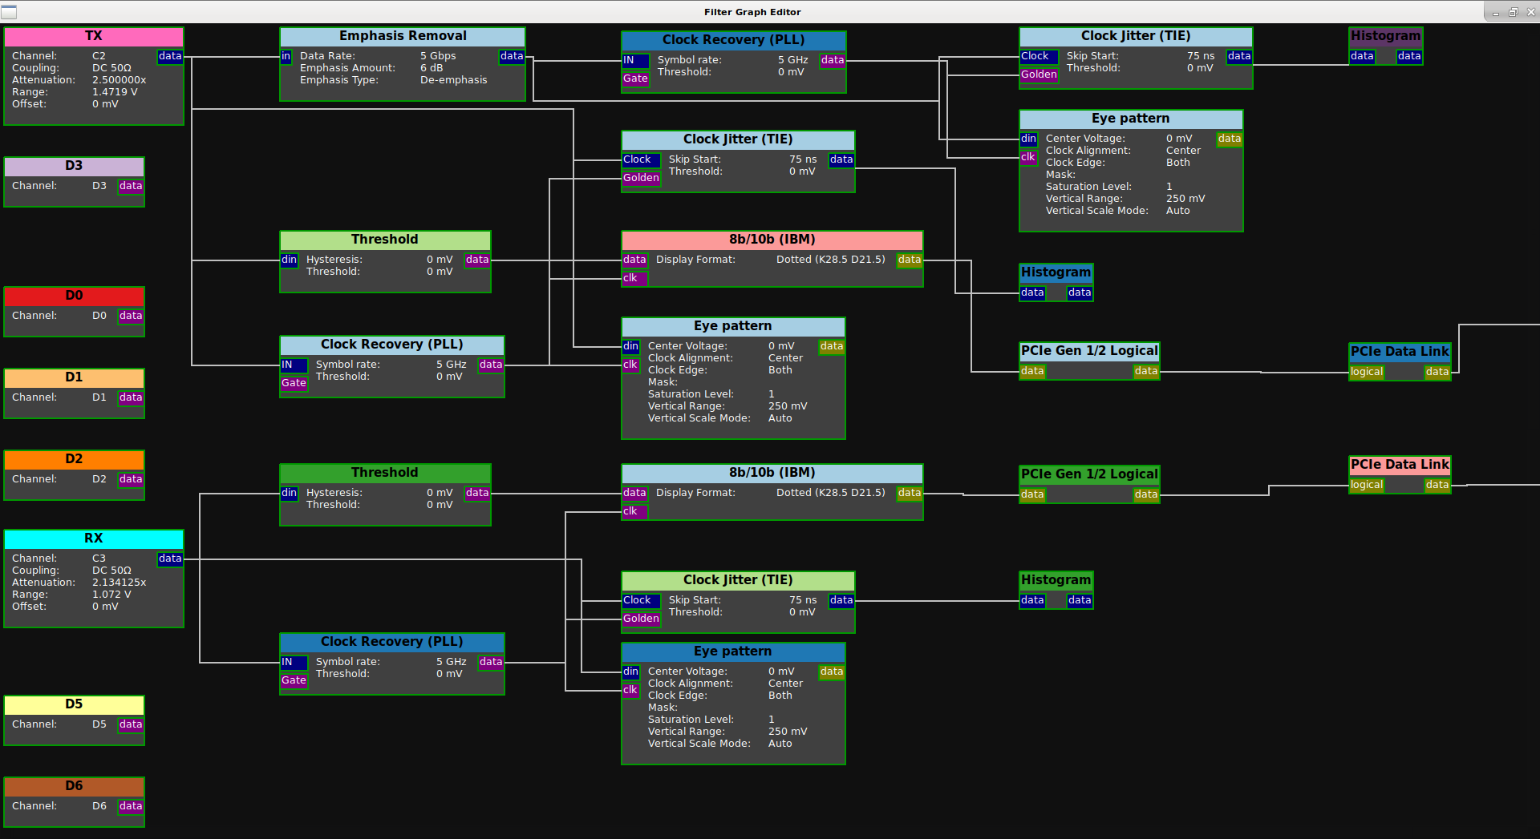Click the D0 node red title bar

point(74,296)
